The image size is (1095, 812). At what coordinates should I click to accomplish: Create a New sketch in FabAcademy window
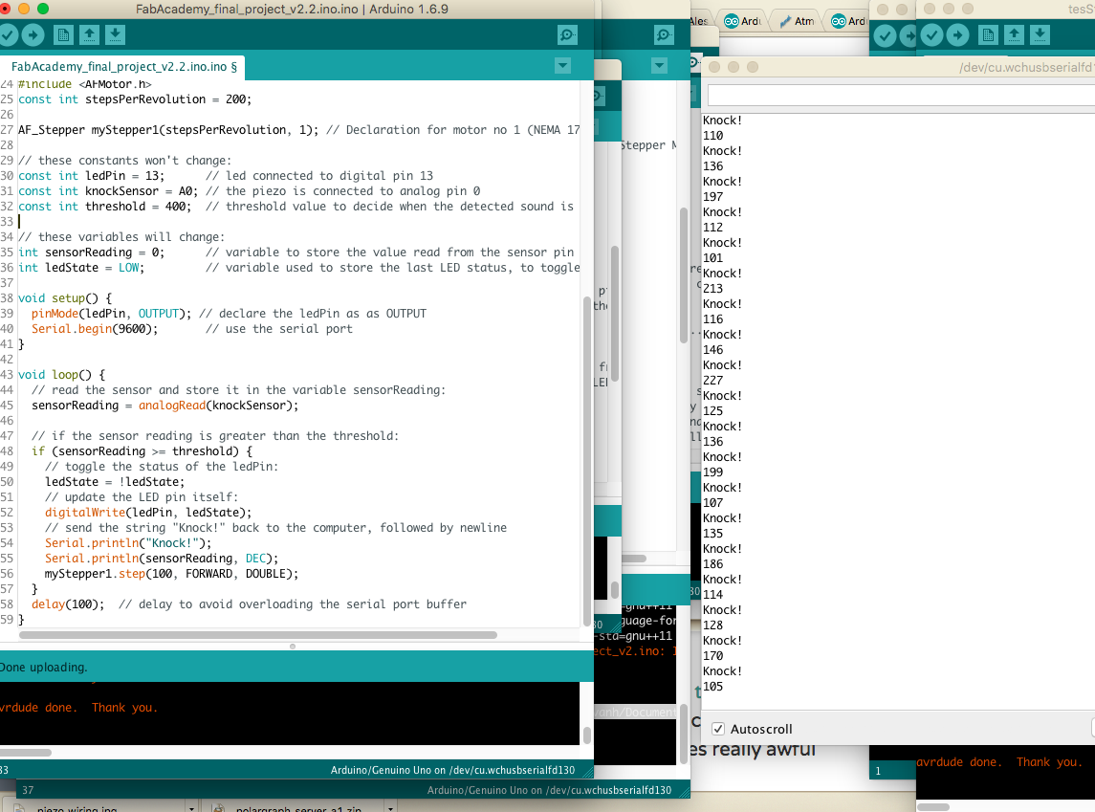(63, 35)
